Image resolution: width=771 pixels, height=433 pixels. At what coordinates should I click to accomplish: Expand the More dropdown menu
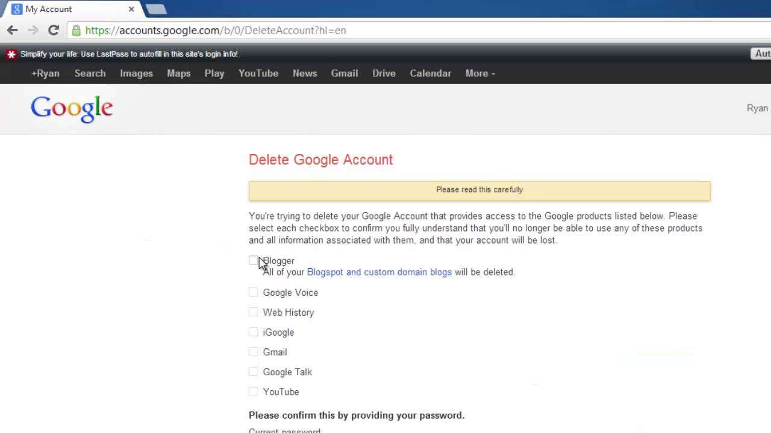point(480,73)
